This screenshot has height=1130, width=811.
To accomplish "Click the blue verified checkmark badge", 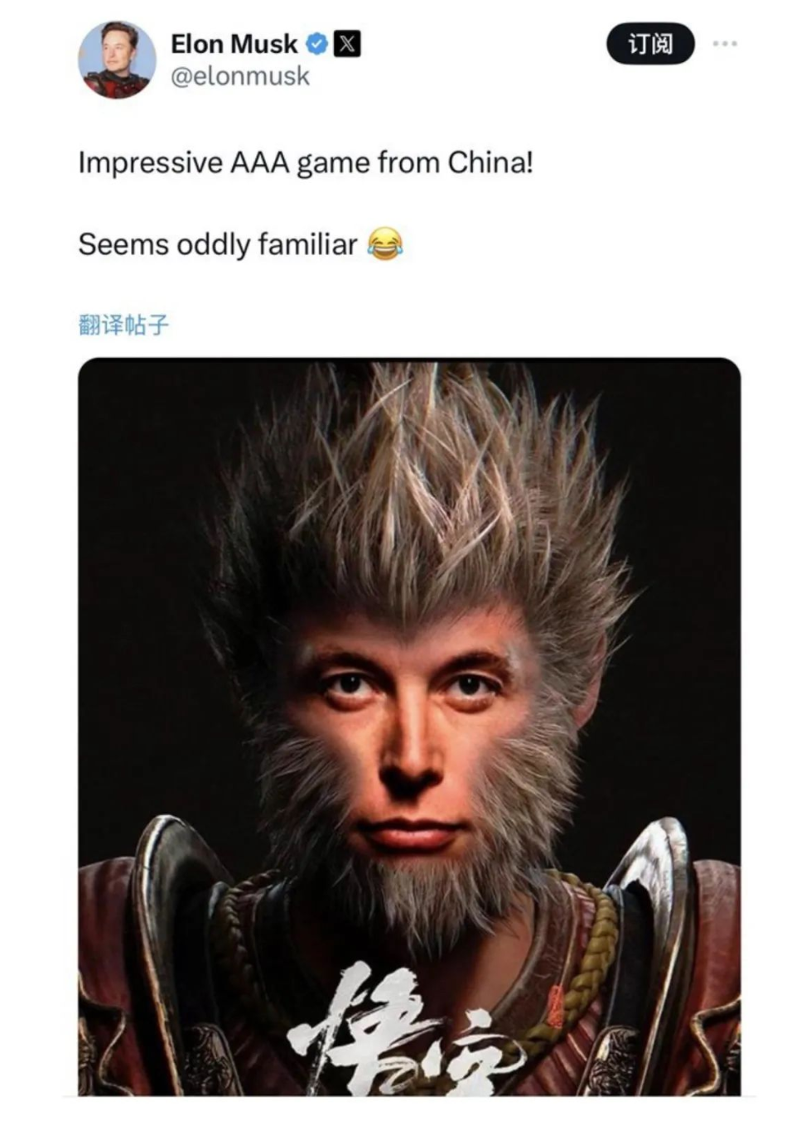I will (x=316, y=44).
